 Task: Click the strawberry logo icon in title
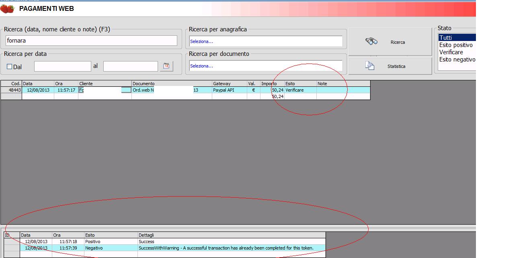pos(7,8)
